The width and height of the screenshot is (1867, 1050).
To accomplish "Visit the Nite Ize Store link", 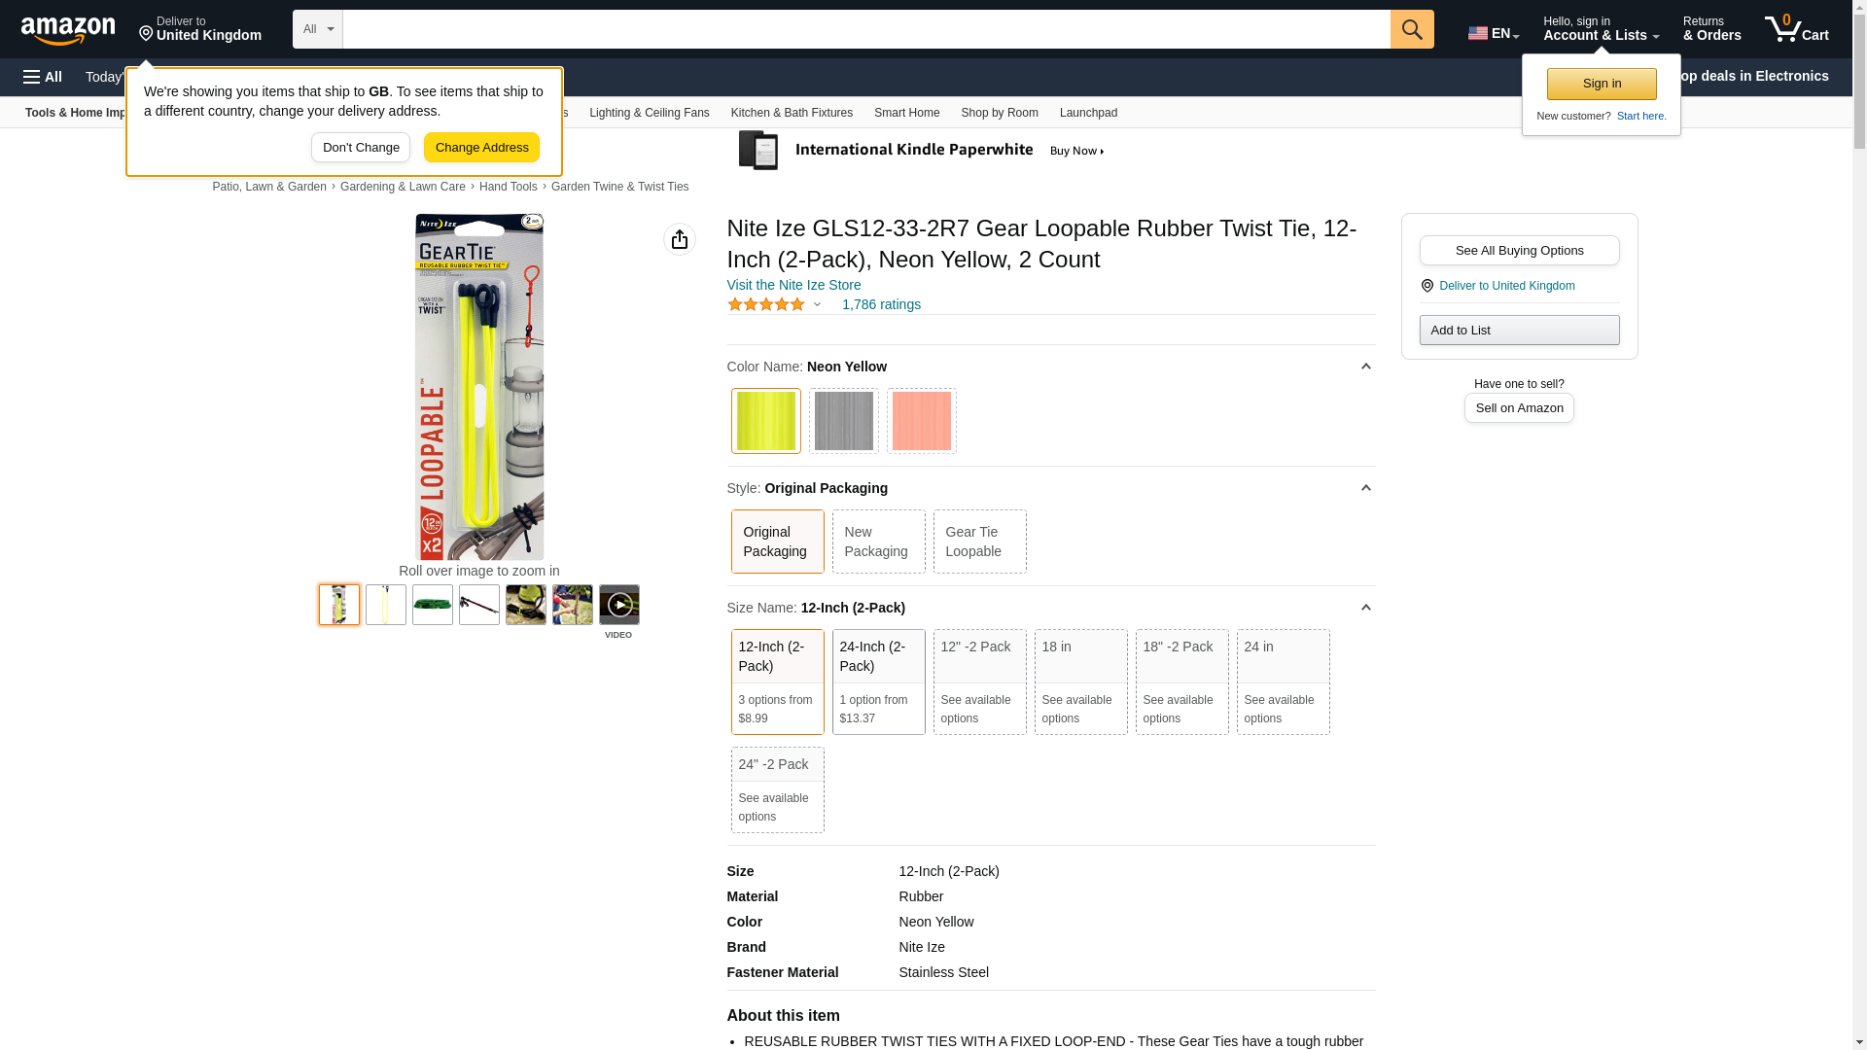I will click(793, 286).
